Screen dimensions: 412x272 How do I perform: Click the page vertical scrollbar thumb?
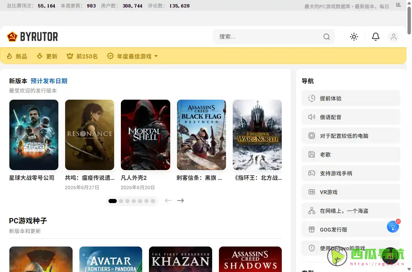pyautogui.click(x=409, y=21)
